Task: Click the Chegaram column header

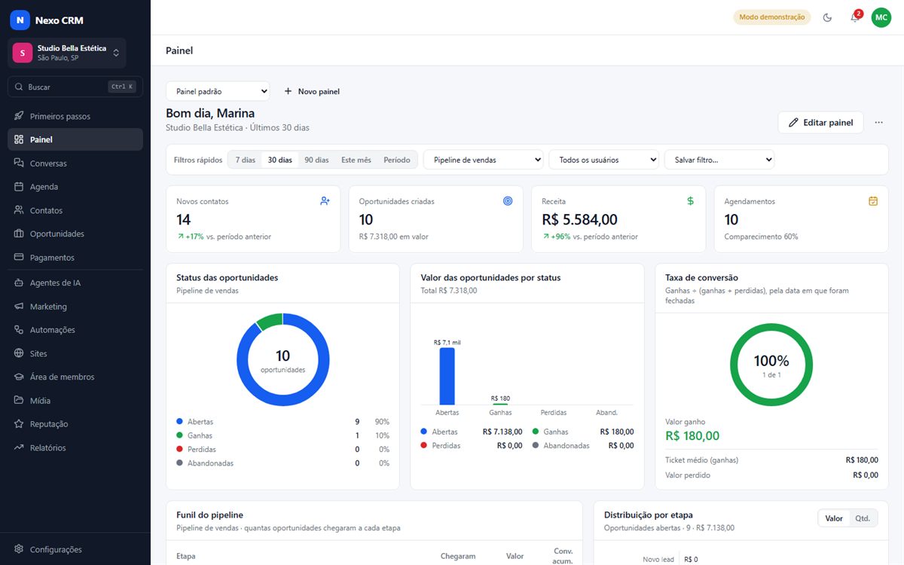Action: pyautogui.click(x=458, y=556)
